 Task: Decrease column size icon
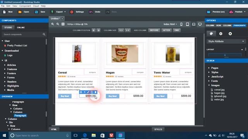[127, 30]
